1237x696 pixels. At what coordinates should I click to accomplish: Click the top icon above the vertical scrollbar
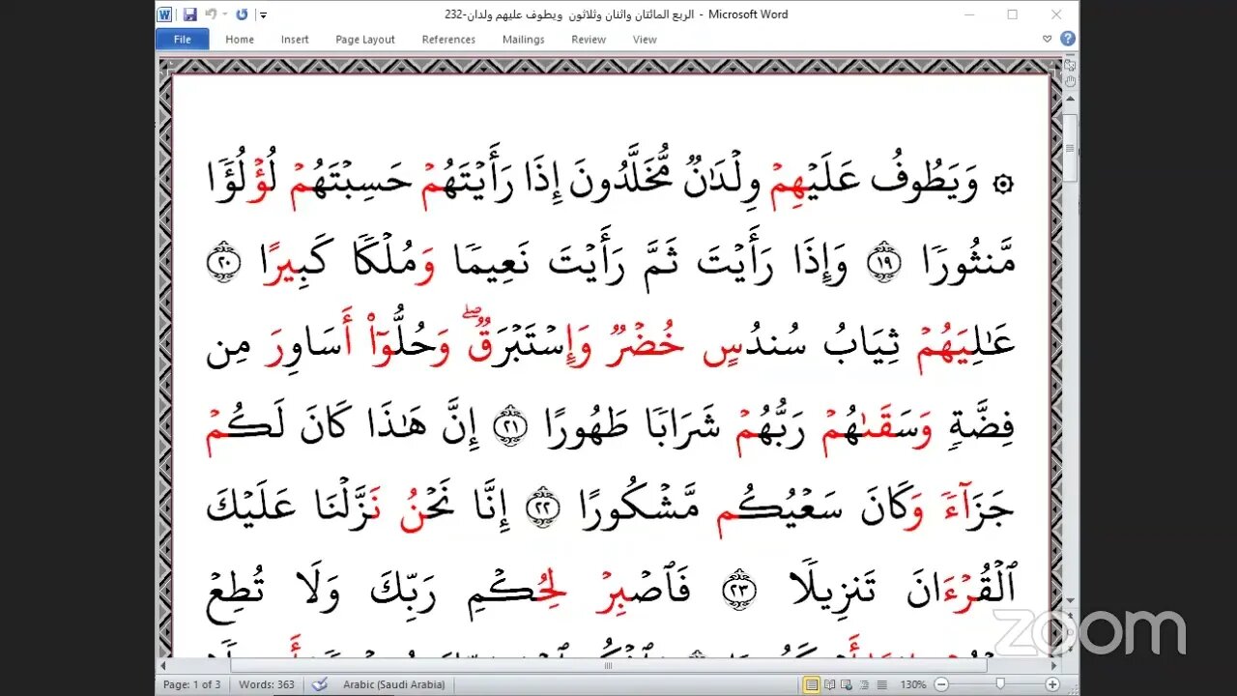(x=1070, y=65)
